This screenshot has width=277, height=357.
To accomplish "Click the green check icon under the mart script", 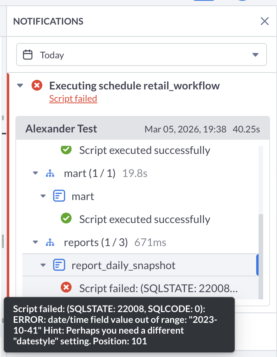I will (x=66, y=219).
